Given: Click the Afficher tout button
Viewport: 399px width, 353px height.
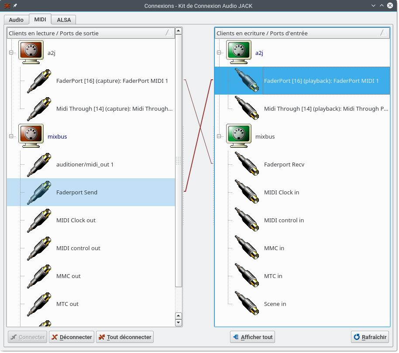Looking at the screenshot, I should [x=252, y=337].
